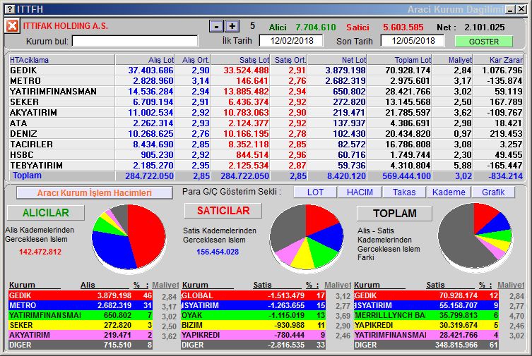Select the TEBYATIRIM row in the table
Image resolution: width=532 pixels, height=356 pixels.
point(266,166)
